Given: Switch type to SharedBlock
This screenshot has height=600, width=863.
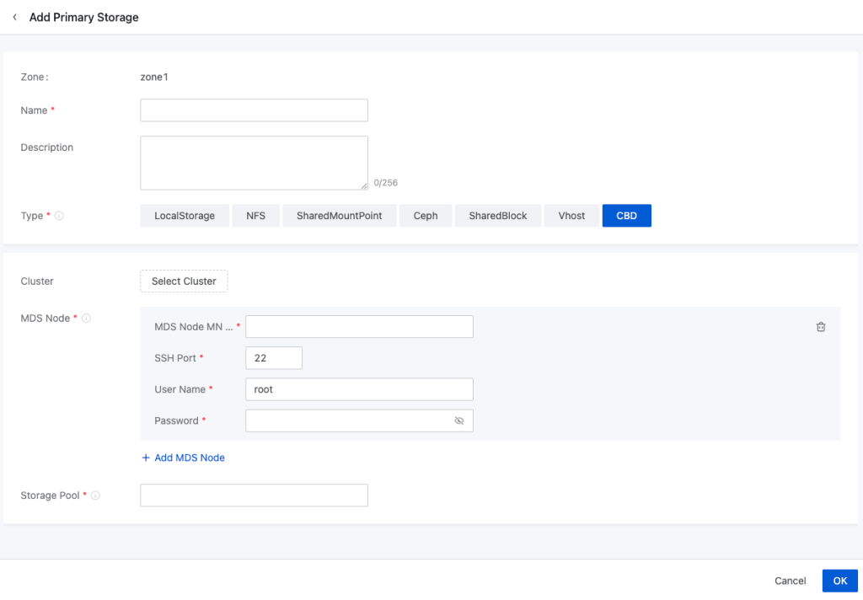Looking at the screenshot, I should (498, 216).
